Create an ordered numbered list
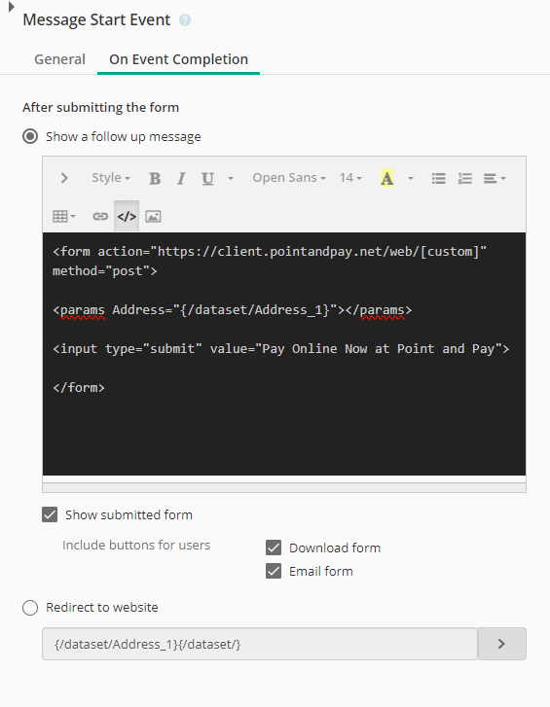Image resolution: width=550 pixels, height=707 pixels. click(464, 179)
